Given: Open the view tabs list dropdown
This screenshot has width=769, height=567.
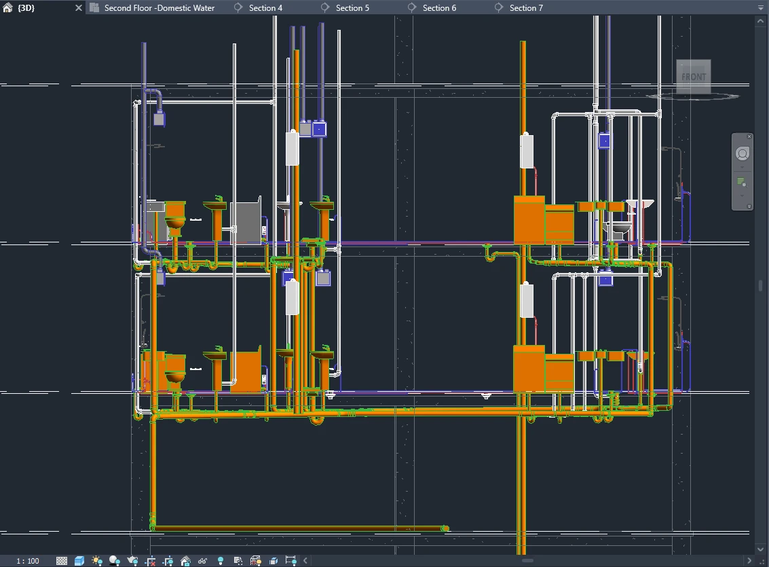Looking at the screenshot, I should click(x=760, y=8).
